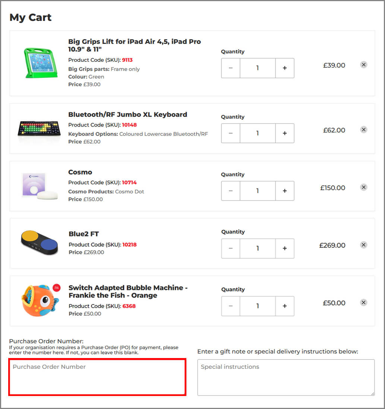Open the green Big Grips iPad case thumbnail
The image size is (385, 409).
41,63
